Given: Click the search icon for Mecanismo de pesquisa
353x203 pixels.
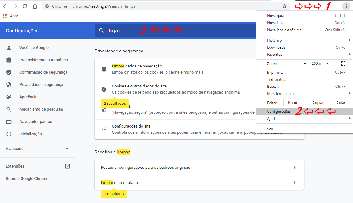Looking at the screenshot, I should coord(9,109).
